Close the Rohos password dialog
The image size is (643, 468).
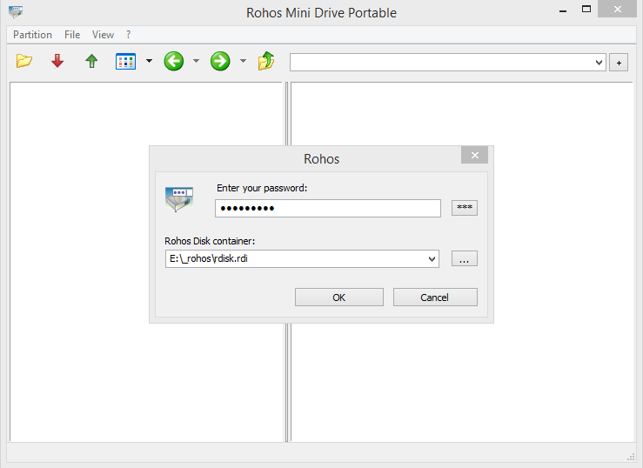point(474,155)
